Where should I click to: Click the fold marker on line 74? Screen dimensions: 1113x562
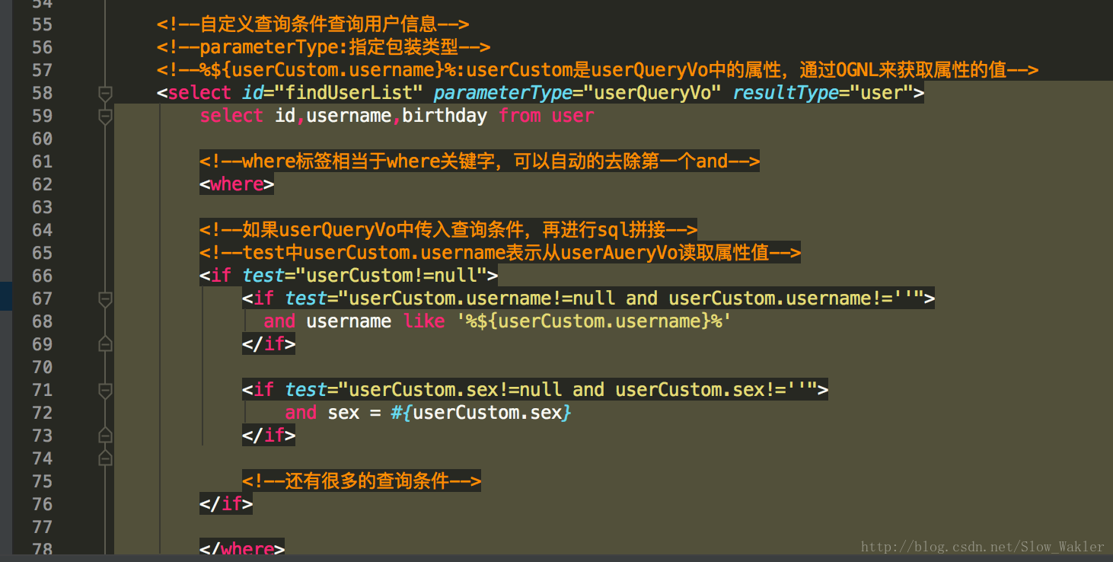point(105,458)
